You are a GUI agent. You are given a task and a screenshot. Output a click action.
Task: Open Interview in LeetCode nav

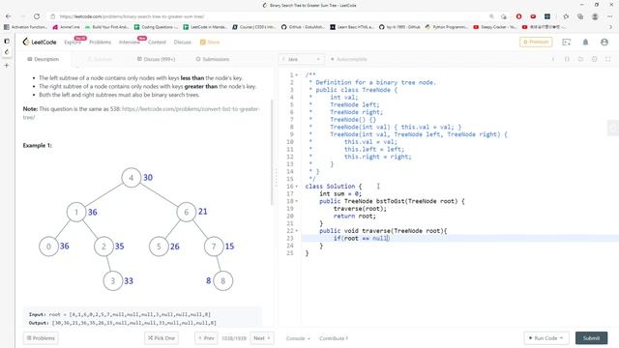129,43
